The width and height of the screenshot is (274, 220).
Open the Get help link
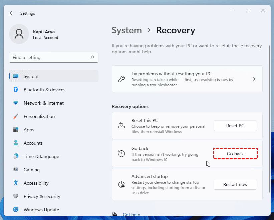131,215
